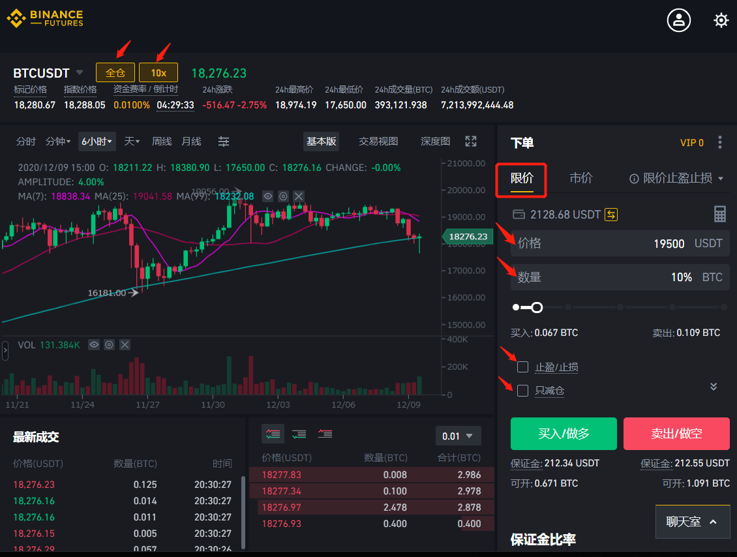Show asks-only order book view
Viewport: 737px width, 557px height.
pos(325,434)
